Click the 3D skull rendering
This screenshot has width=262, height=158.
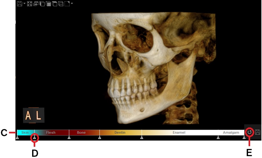coord(154,69)
